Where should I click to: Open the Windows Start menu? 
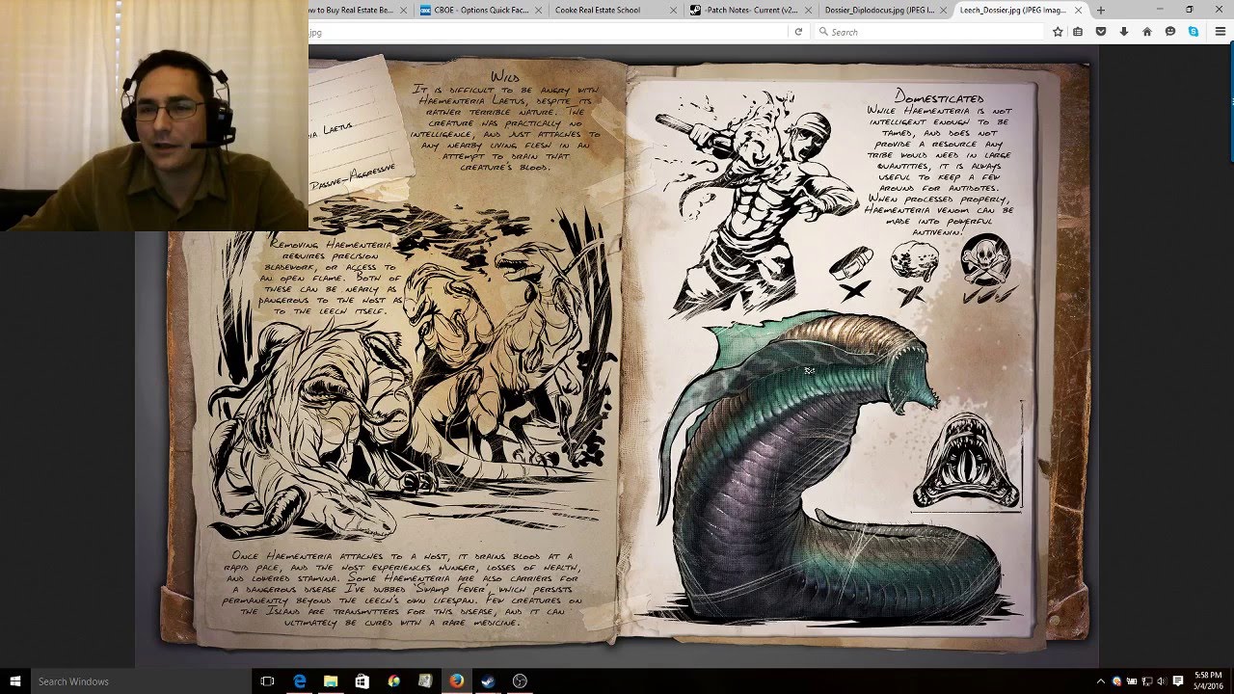click(x=14, y=681)
